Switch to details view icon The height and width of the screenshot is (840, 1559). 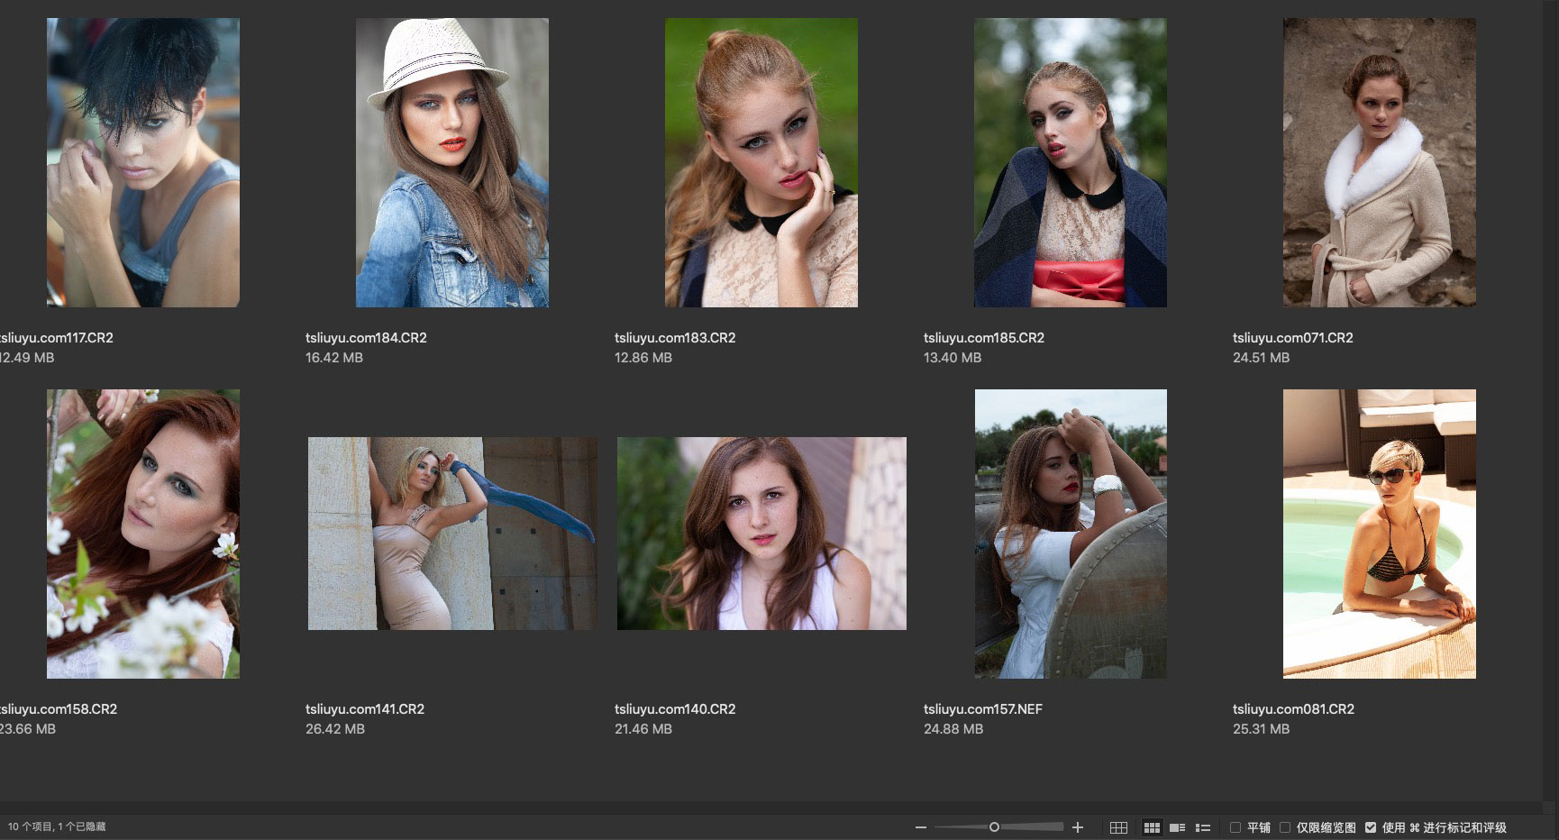(x=1177, y=827)
